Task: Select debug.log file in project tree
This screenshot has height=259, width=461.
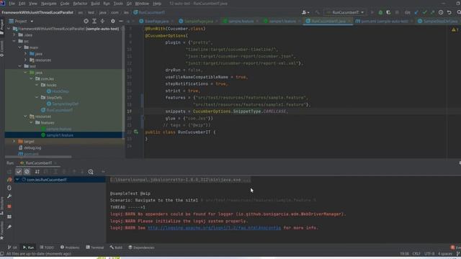Action: point(32,147)
